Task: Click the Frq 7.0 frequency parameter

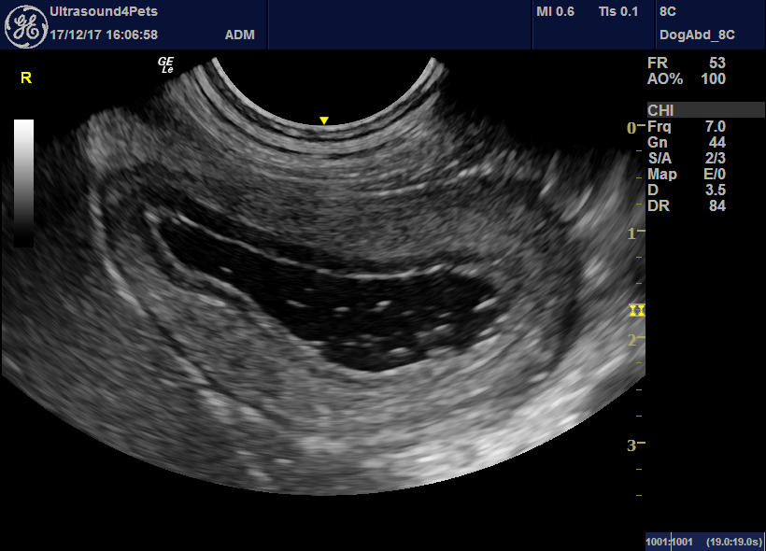Action: (687, 126)
